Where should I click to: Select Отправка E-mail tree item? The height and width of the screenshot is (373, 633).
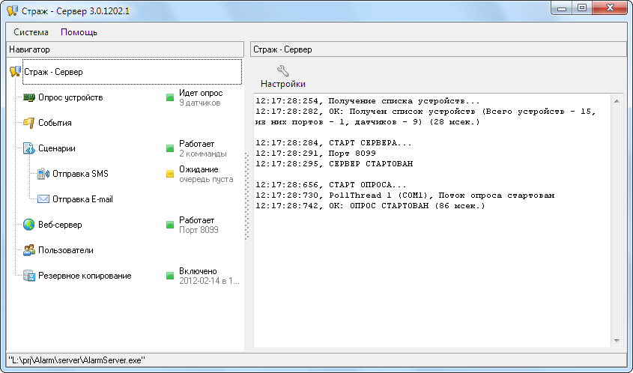coord(82,199)
